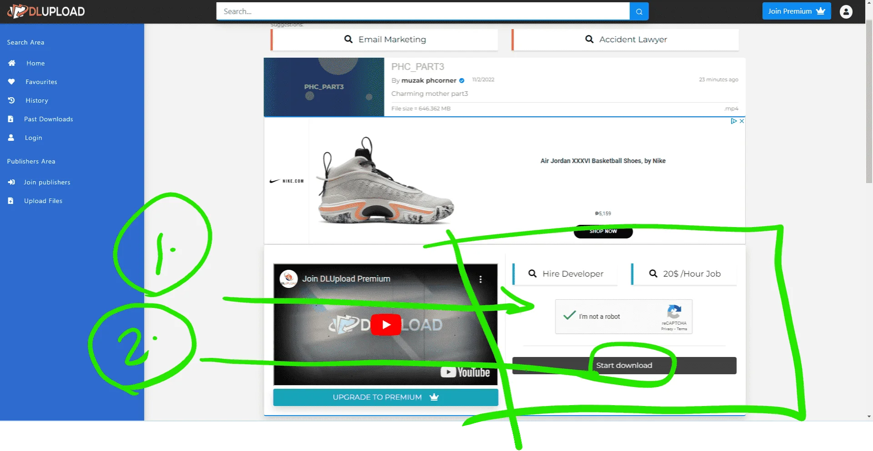Open the Accident Lawyer suggestion
The width and height of the screenshot is (873, 451).
(626, 40)
